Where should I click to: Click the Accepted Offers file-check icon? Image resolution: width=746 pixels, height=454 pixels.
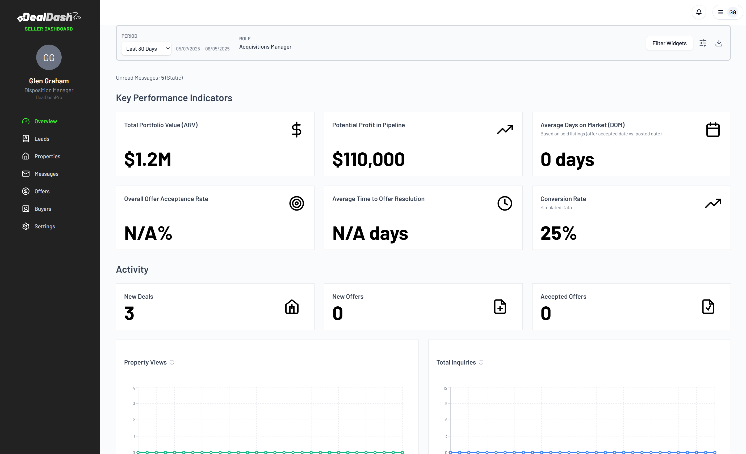pyautogui.click(x=708, y=307)
